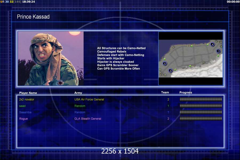Click start position marker 1 on minimap
This screenshot has height=160, width=240.
(218, 51)
